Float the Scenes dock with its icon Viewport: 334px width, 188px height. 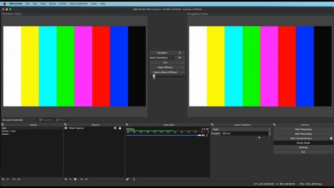(3, 125)
